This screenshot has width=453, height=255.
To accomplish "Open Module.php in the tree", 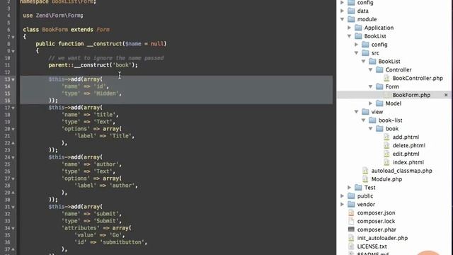I will pyautogui.click(x=386, y=179).
